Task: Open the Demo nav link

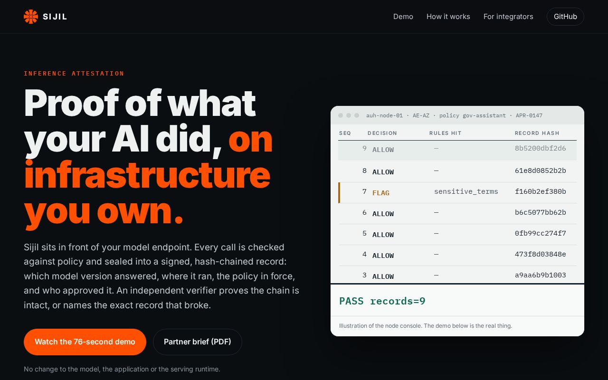Action: [403, 17]
